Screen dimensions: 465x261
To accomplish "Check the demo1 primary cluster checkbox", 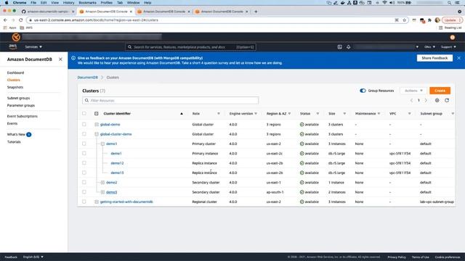I will 84,144.
